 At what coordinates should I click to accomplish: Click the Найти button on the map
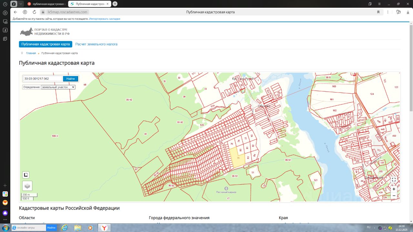[71, 79]
